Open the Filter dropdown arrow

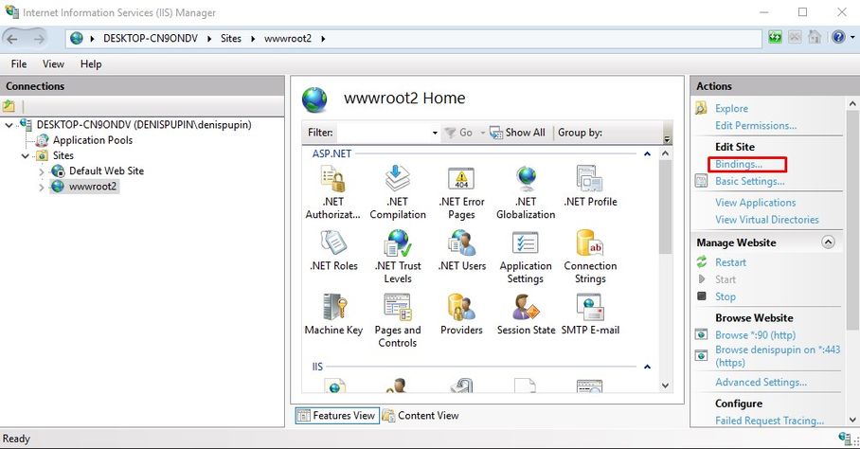pyautogui.click(x=435, y=133)
